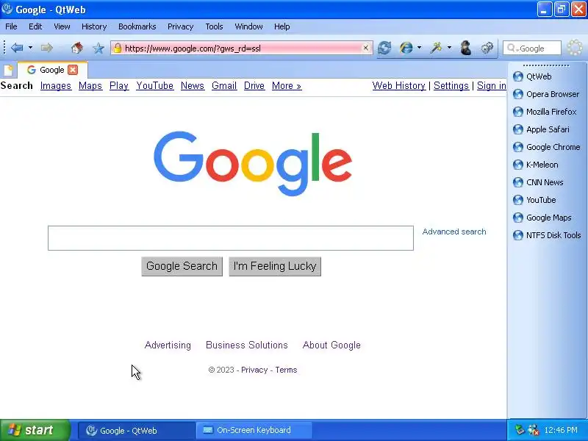This screenshot has width=588, height=441.
Task: Open the Google Maps sidebar bookmark
Action: point(542,218)
